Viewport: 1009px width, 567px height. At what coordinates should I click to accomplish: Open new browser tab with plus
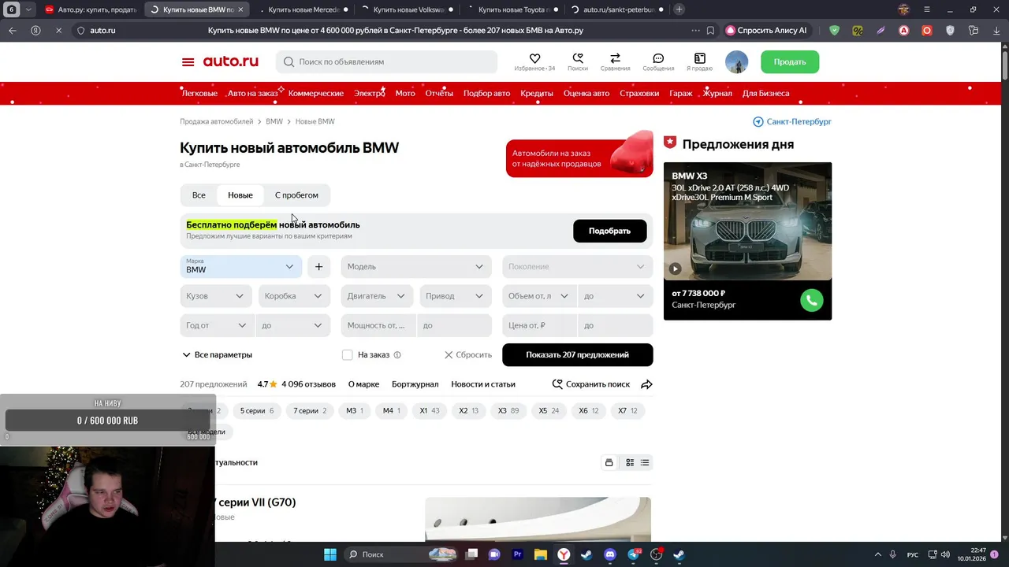coord(679,9)
